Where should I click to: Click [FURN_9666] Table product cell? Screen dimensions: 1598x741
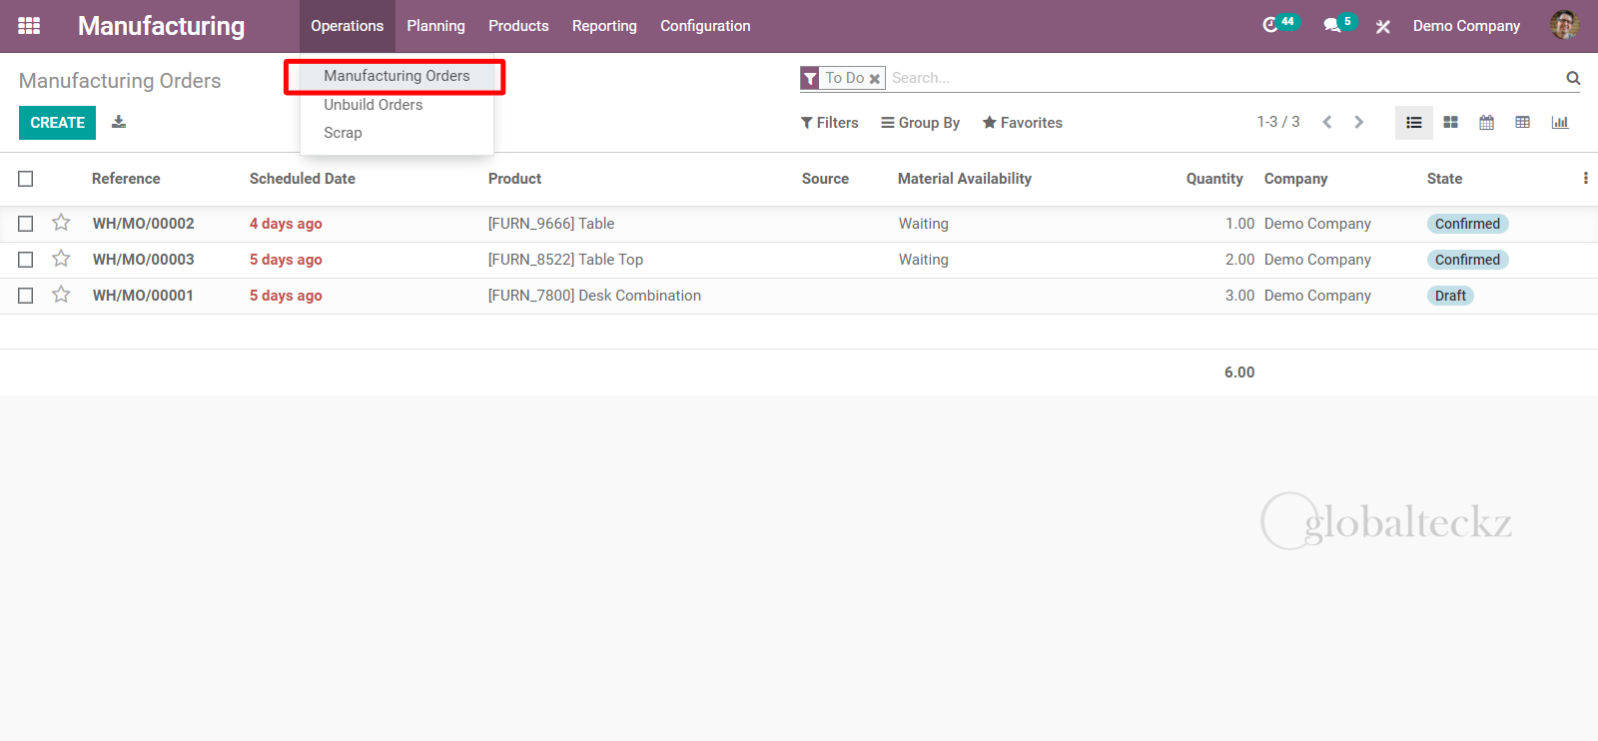point(551,224)
